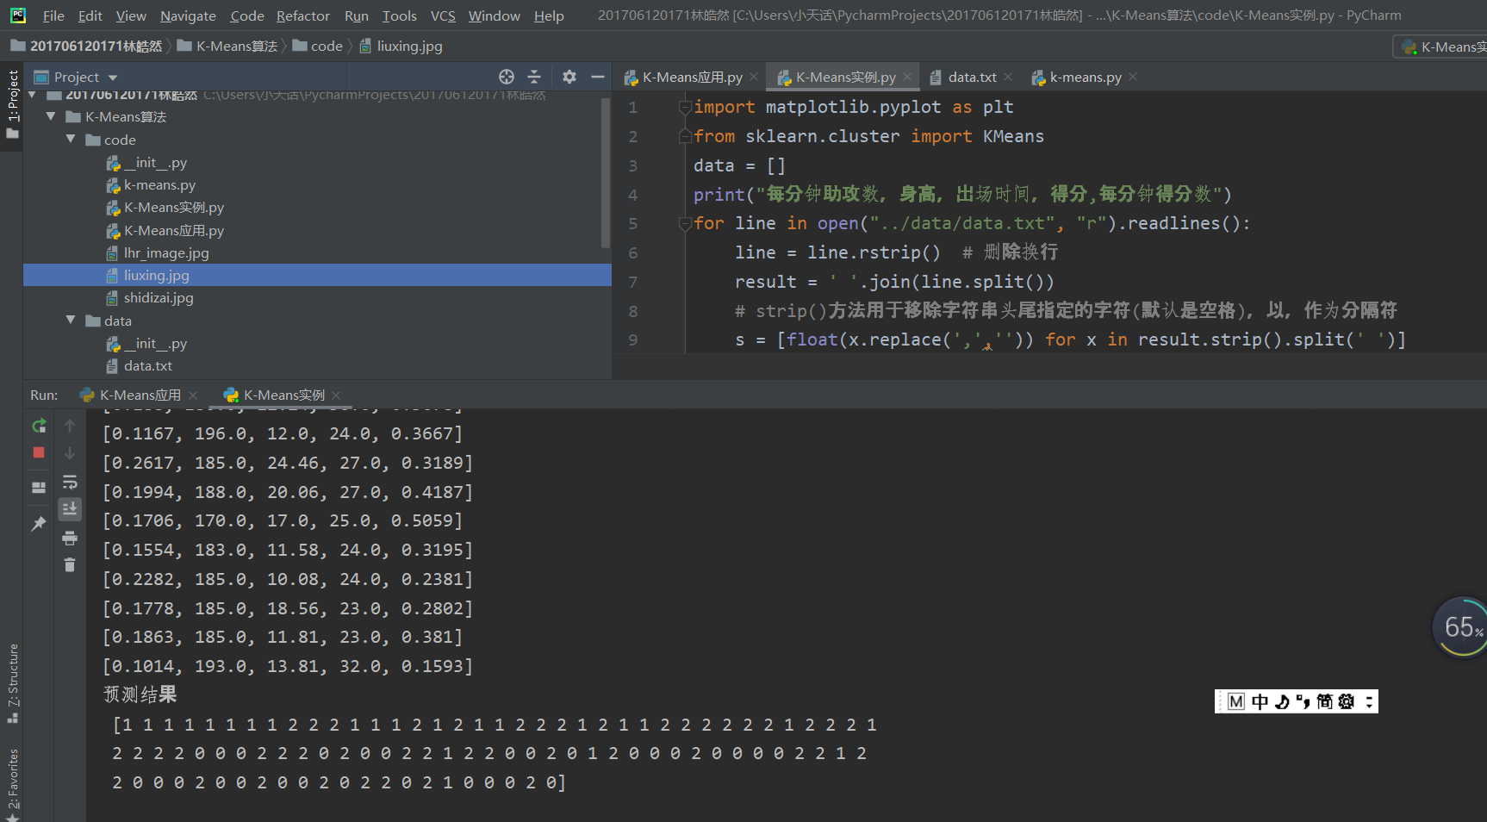This screenshot has height=822, width=1487.
Task: Select K-Means应用.py in project tree
Action: pos(173,231)
